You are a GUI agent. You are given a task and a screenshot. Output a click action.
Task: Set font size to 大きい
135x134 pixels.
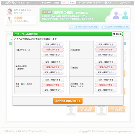[72, 2]
